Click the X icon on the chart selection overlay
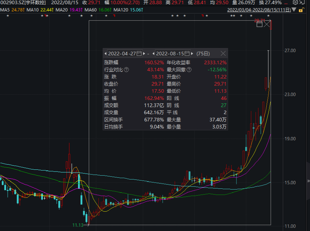This screenshot has height=231, width=310. coord(267,24)
